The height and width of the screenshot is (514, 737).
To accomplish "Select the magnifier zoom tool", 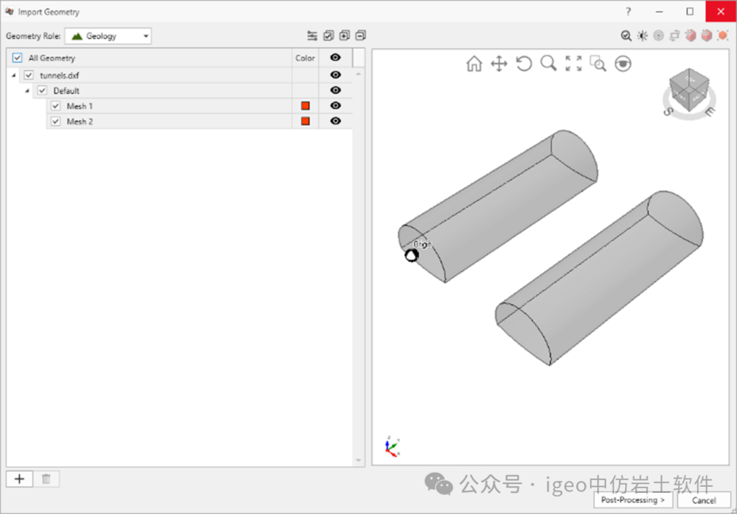I will [548, 63].
